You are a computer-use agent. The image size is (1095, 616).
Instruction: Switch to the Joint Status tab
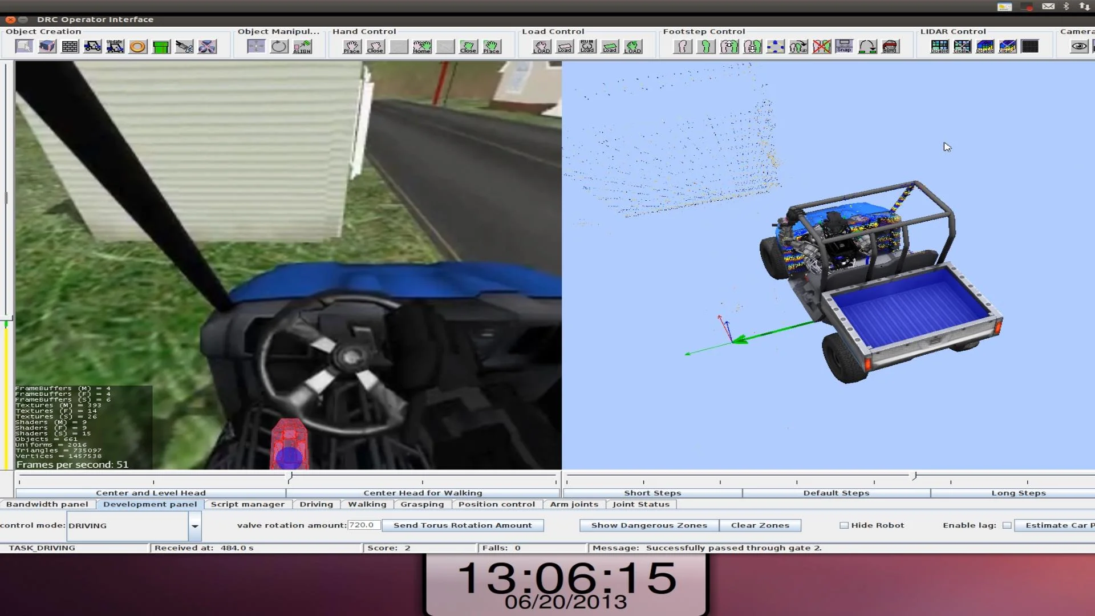[642, 504]
